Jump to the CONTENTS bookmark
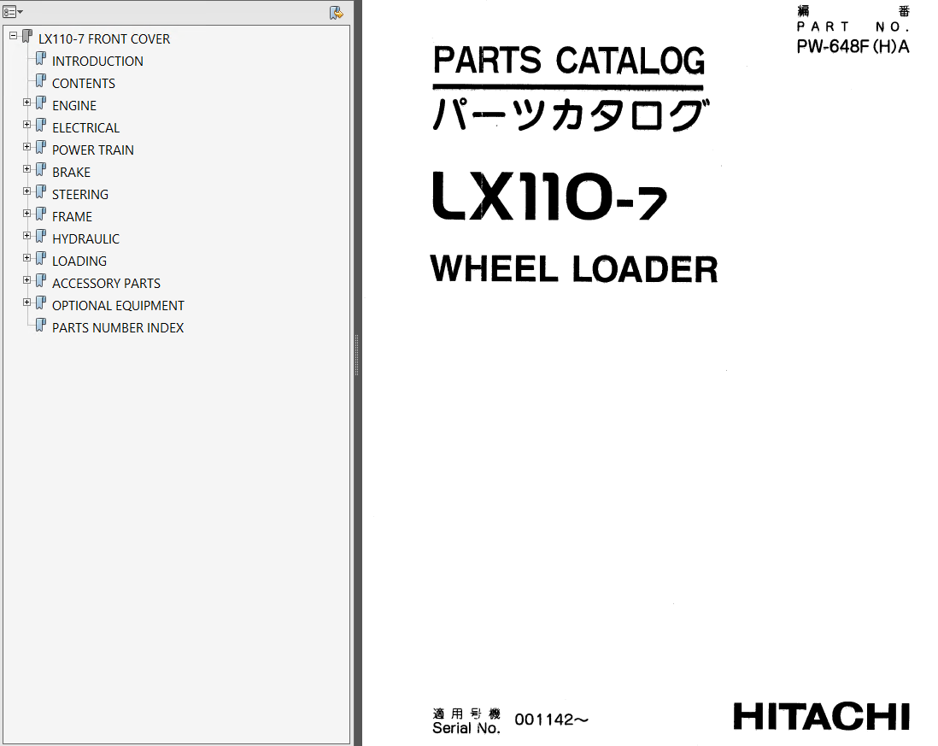 coord(84,83)
